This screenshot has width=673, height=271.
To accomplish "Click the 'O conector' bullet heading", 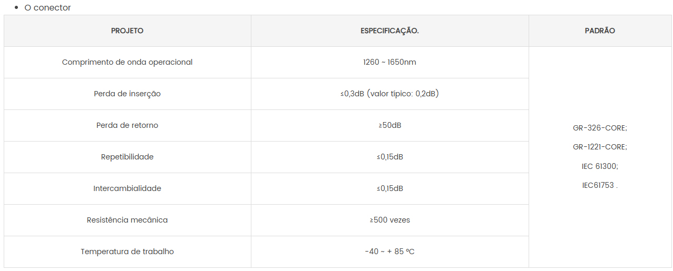I will [47, 8].
